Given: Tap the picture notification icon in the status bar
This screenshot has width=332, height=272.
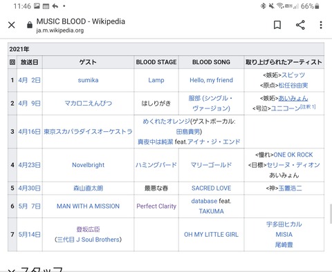Looking at the screenshot, I should click(x=37, y=6).
